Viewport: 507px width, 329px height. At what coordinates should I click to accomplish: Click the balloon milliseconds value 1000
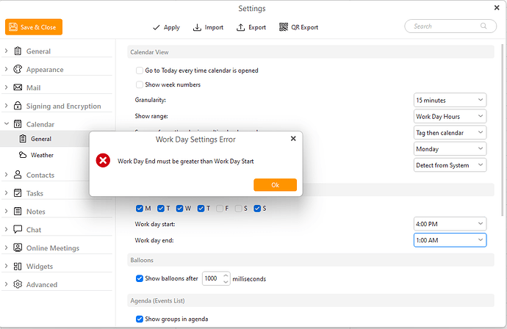click(211, 278)
